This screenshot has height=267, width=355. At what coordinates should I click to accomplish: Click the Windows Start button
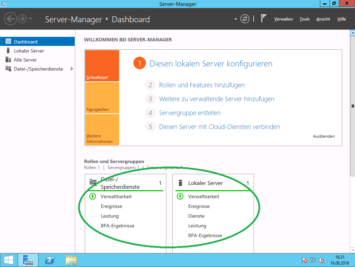click(x=8, y=260)
